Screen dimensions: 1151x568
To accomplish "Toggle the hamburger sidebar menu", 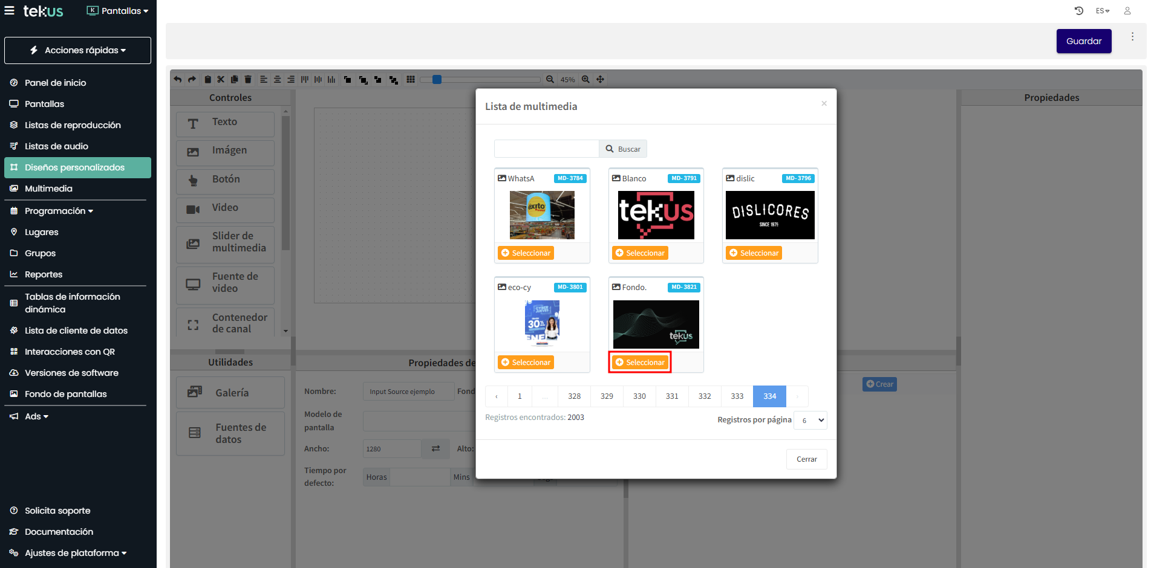I will (x=10, y=11).
